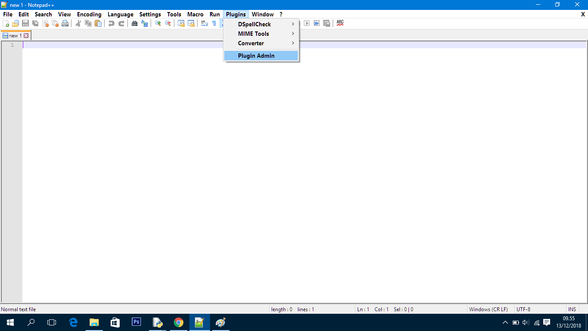The width and height of the screenshot is (588, 331).
Task: Expand the MIME Tools submenu
Action: click(261, 34)
